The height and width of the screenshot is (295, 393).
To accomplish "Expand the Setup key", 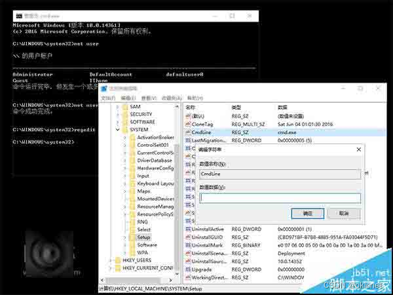I will [125, 237].
